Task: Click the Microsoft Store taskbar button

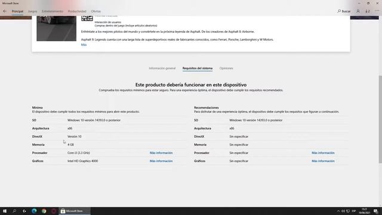Action: [x=75, y=211]
